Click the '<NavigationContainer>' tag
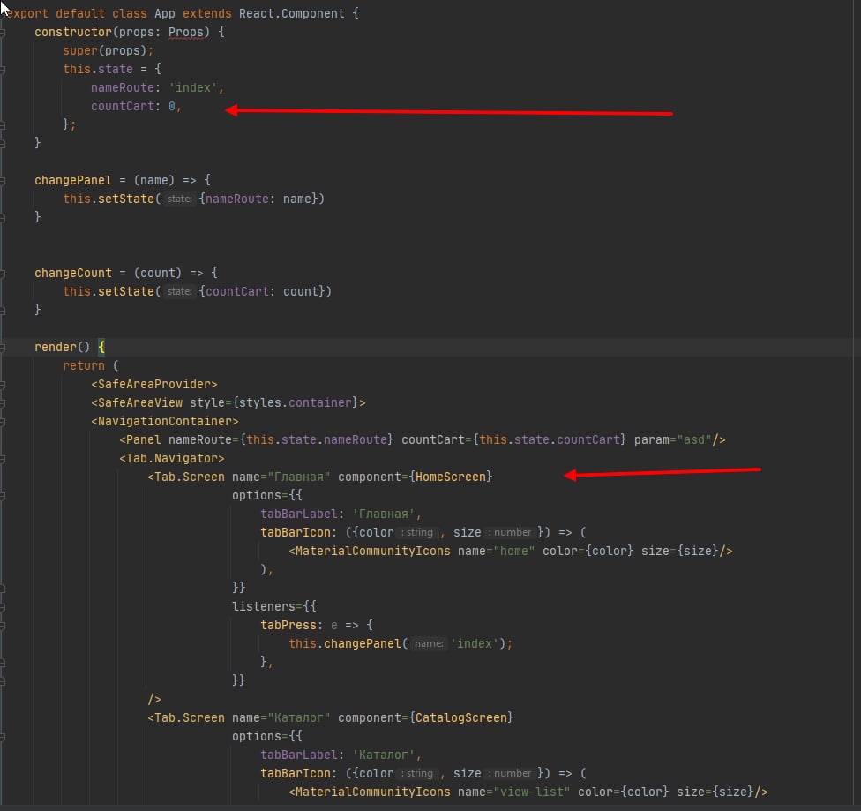Image resolution: width=861 pixels, height=811 pixels. tap(165, 422)
